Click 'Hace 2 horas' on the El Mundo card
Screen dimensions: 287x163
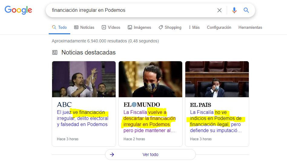coord(134,139)
